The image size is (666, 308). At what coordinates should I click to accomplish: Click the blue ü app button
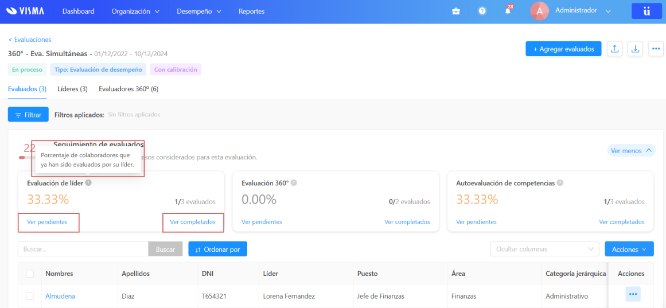(646, 11)
